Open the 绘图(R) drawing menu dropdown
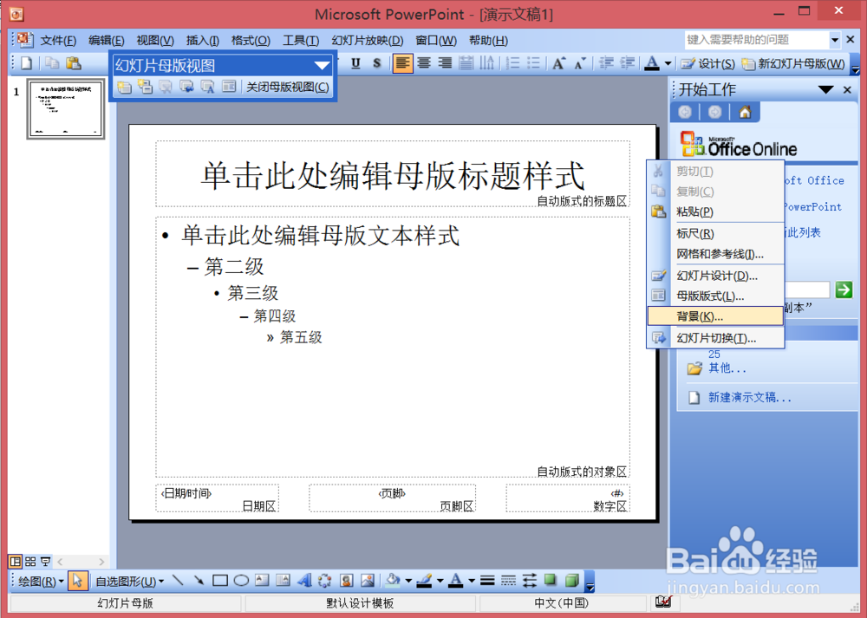867x618 pixels. [x=41, y=581]
